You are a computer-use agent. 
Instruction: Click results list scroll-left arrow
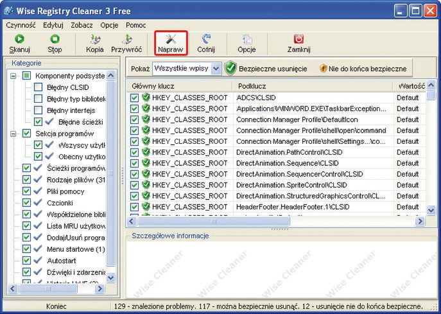pyautogui.click(x=132, y=221)
